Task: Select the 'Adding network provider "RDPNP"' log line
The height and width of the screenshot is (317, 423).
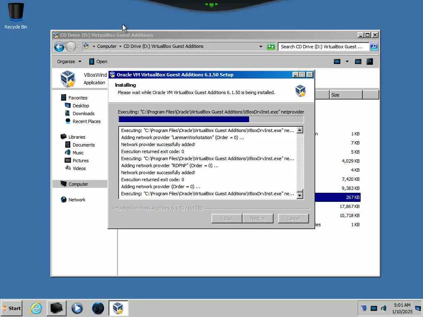Action: [x=170, y=166]
